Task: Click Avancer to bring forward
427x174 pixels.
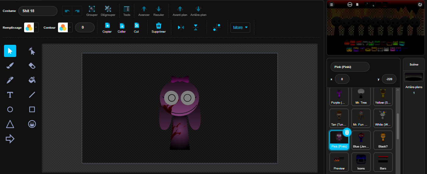Action: pyautogui.click(x=144, y=11)
